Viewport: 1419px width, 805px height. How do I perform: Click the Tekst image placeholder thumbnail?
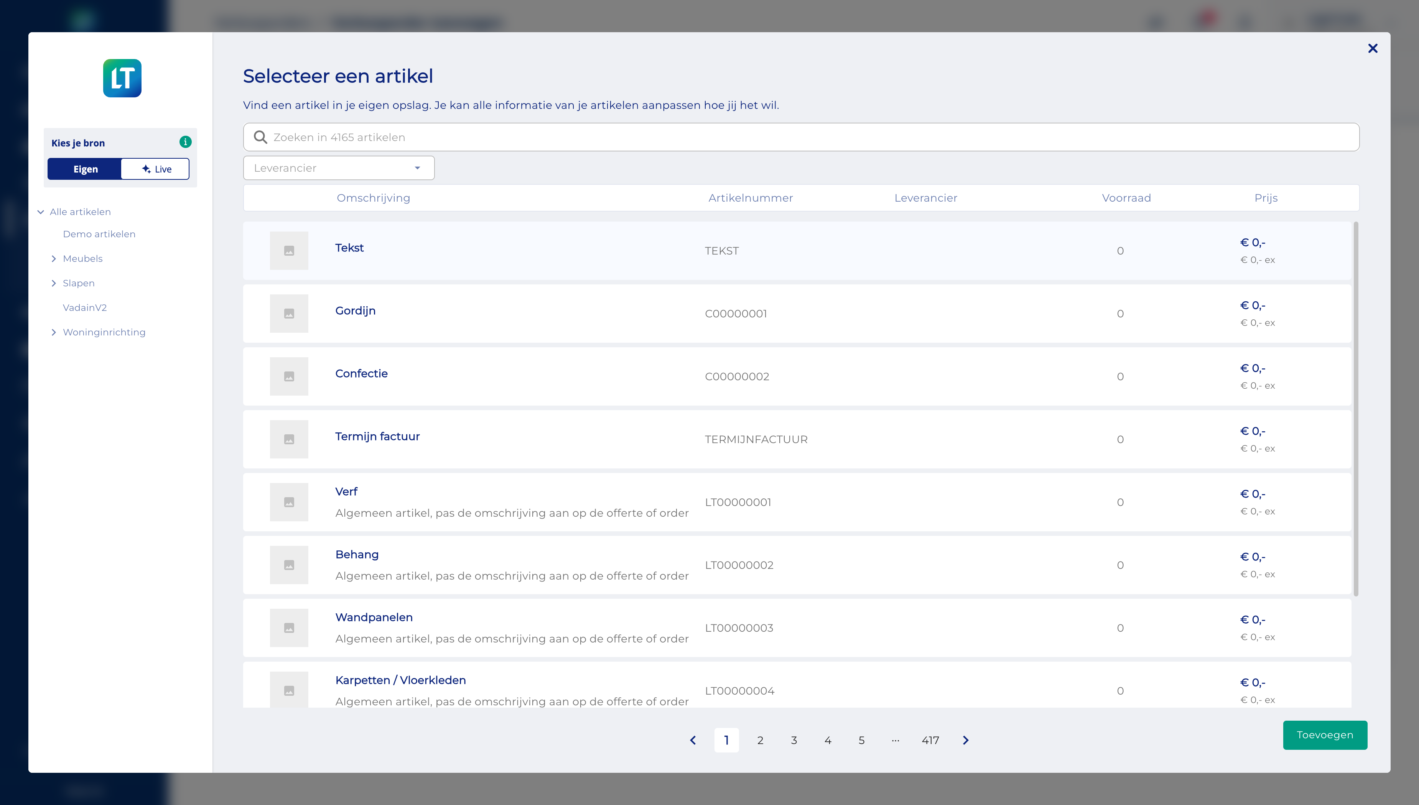(x=289, y=250)
